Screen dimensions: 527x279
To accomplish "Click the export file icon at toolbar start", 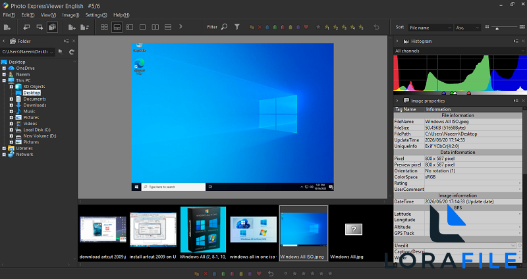I will tap(7, 27).
